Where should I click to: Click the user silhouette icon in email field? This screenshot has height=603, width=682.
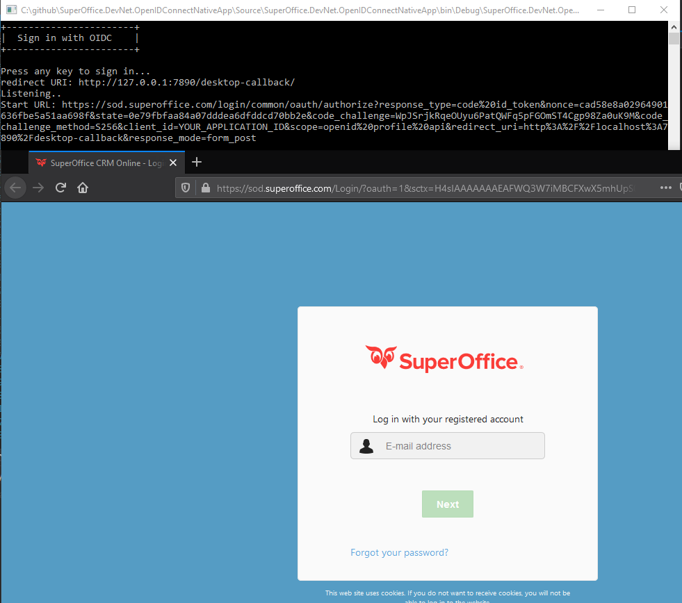coord(366,446)
